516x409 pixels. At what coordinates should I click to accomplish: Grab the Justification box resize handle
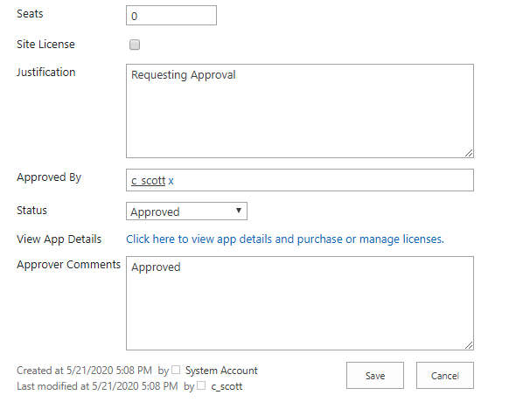tap(469, 153)
